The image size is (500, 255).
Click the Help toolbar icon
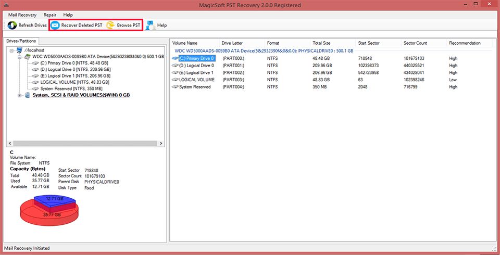151,25
